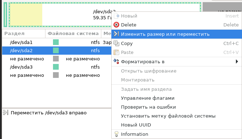The image size is (242, 139).
Task: Click the disabled Новый menu entry
Action: 176,16
